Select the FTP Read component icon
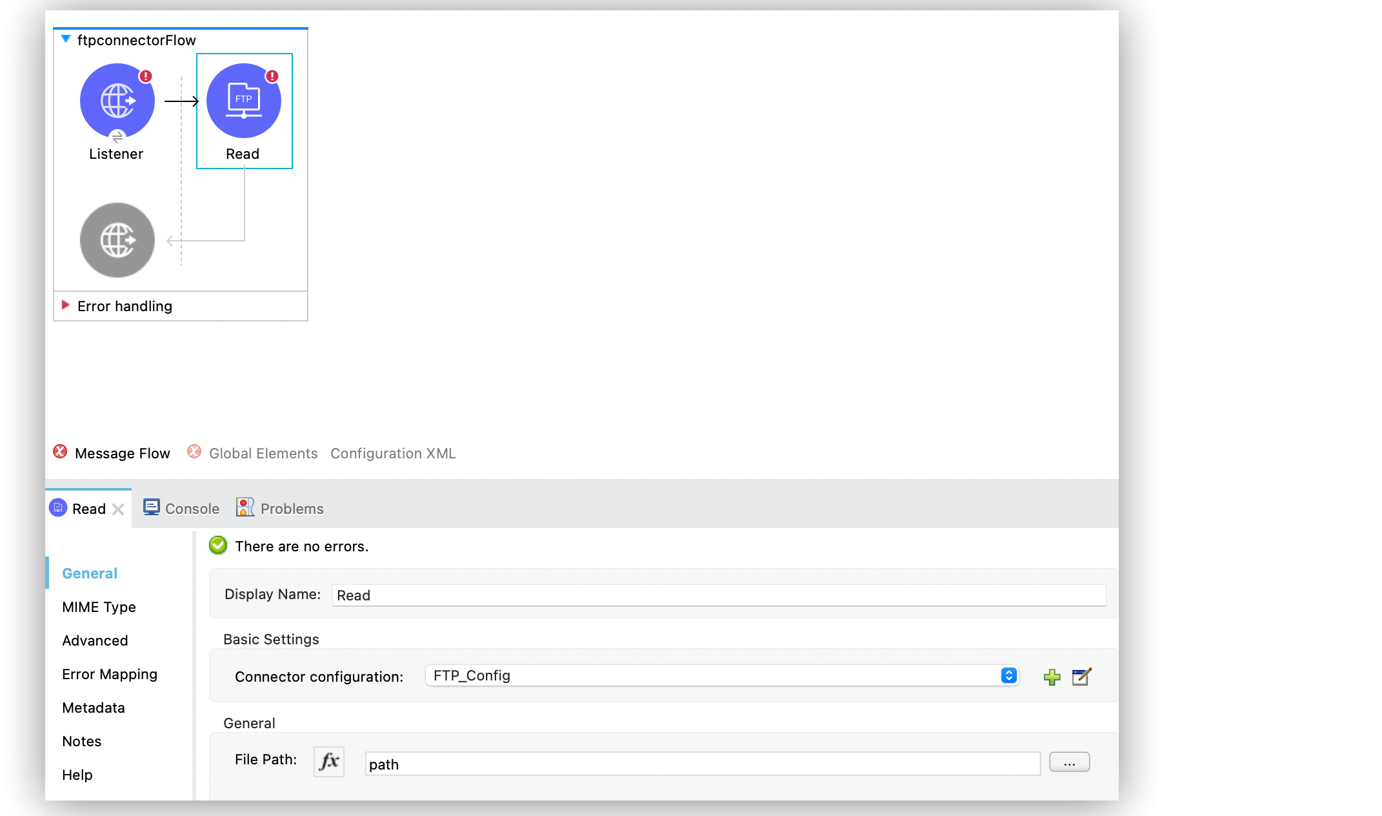This screenshot has width=1382, height=816. point(244,101)
